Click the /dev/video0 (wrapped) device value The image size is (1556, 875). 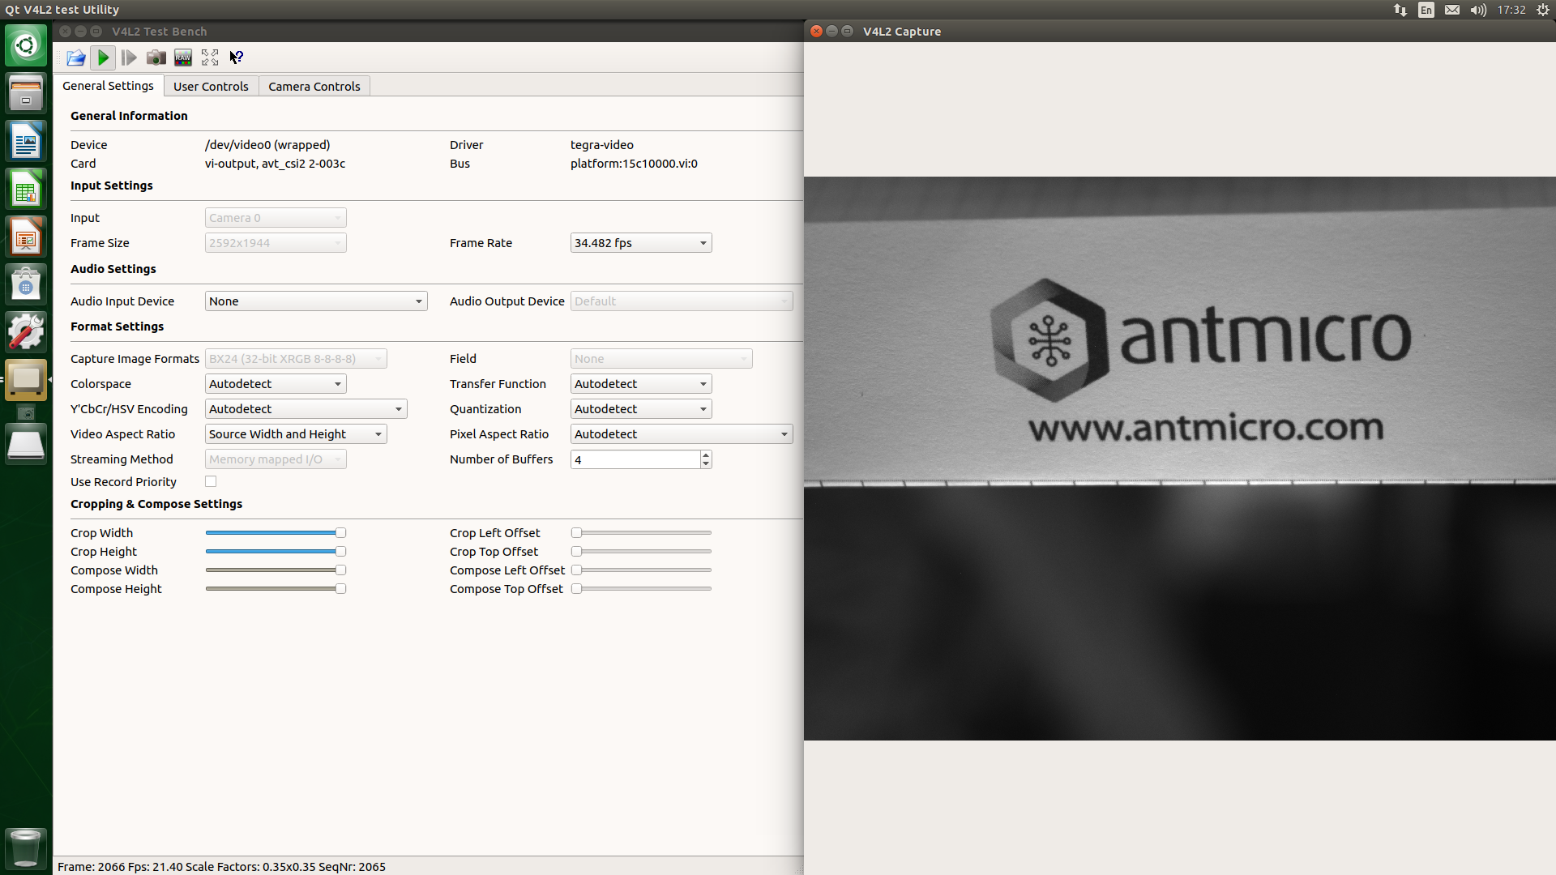tap(267, 145)
